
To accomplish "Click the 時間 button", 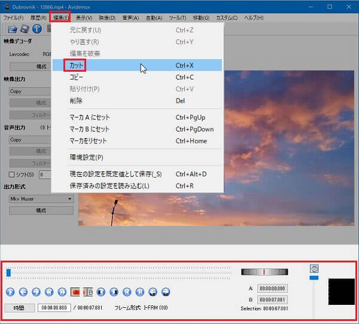I will pyautogui.click(x=19, y=308).
